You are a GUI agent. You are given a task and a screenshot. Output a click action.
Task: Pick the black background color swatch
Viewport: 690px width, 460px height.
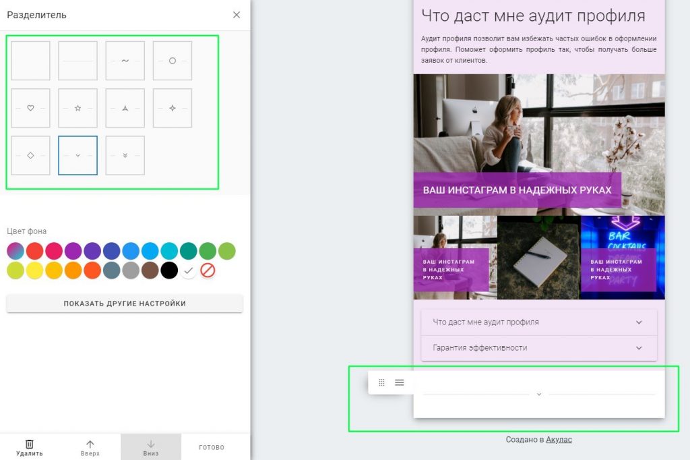[169, 270]
